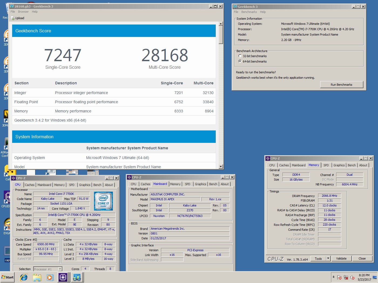Viewport: 378px width, 283px height.
Task: Click the system clock showing 8:20 PM
Action: (364, 277)
